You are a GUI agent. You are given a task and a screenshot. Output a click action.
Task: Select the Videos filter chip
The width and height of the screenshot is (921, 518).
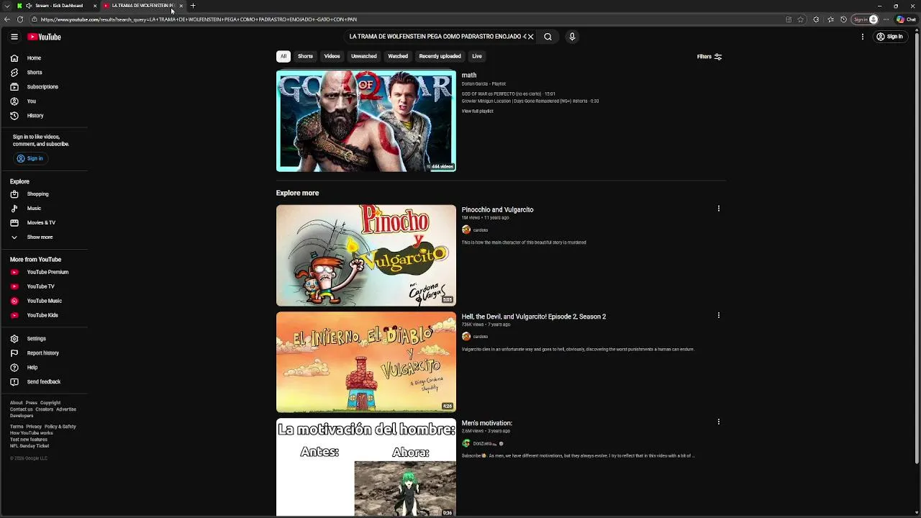tap(332, 56)
